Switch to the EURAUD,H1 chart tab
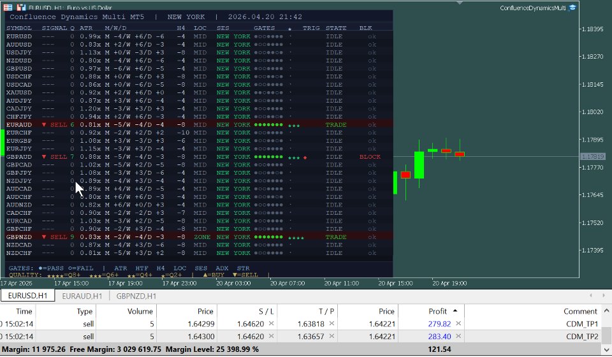 [x=82, y=296]
